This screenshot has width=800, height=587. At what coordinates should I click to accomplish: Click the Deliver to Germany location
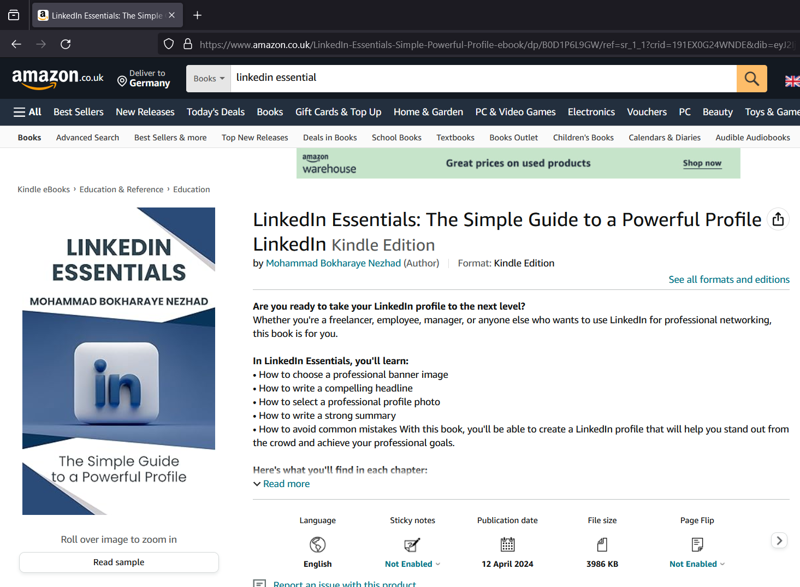tap(144, 79)
